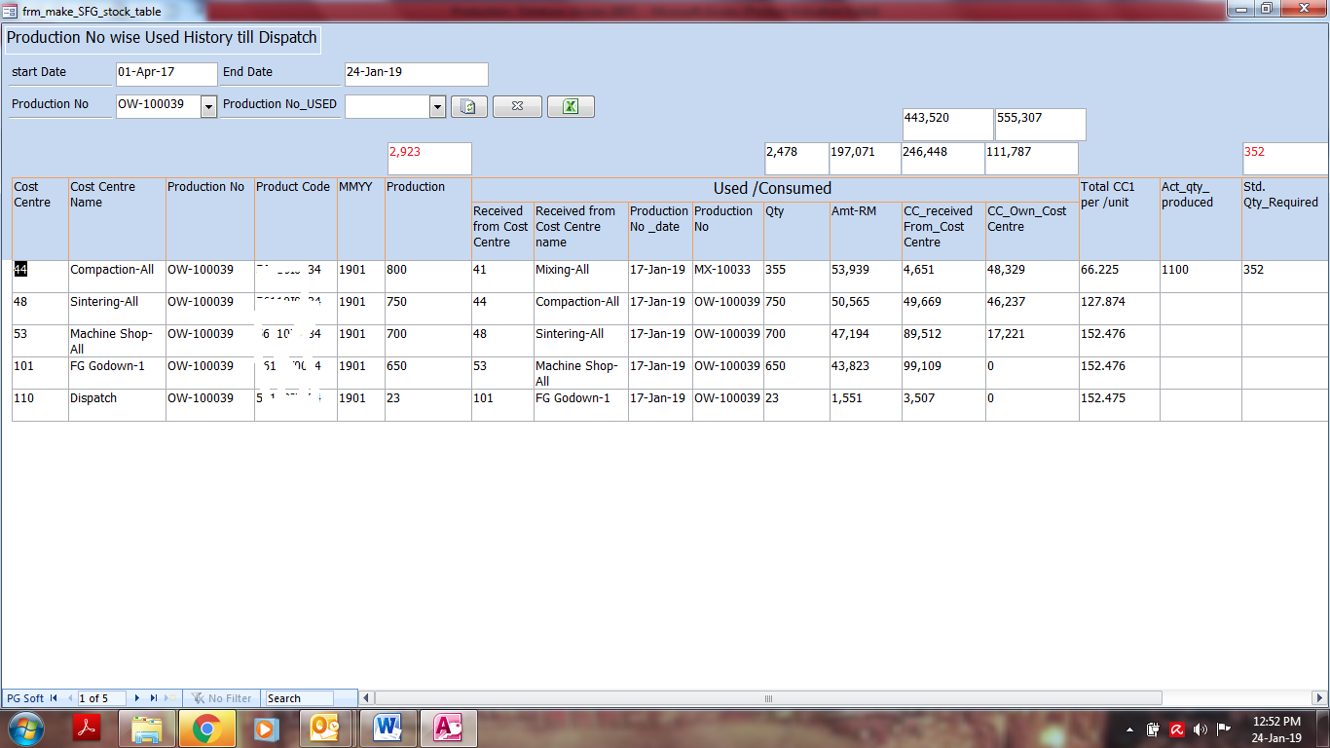The height and width of the screenshot is (748, 1330).
Task: Open Windows Media Player from the taskbar
Action: tap(265, 729)
